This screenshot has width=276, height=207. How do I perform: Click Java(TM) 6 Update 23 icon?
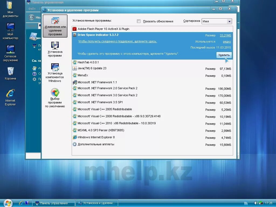tap(75, 68)
